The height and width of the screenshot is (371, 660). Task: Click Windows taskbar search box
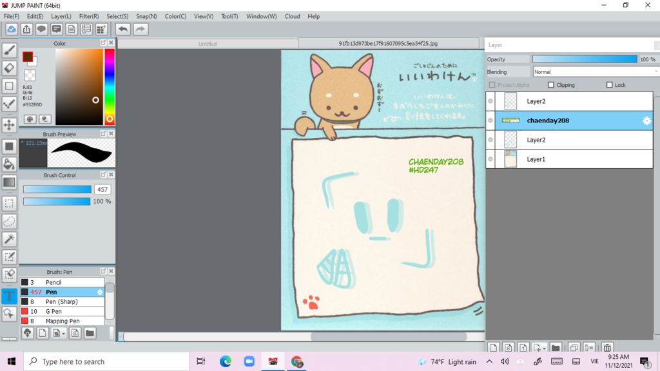click(x=106, y=362)
